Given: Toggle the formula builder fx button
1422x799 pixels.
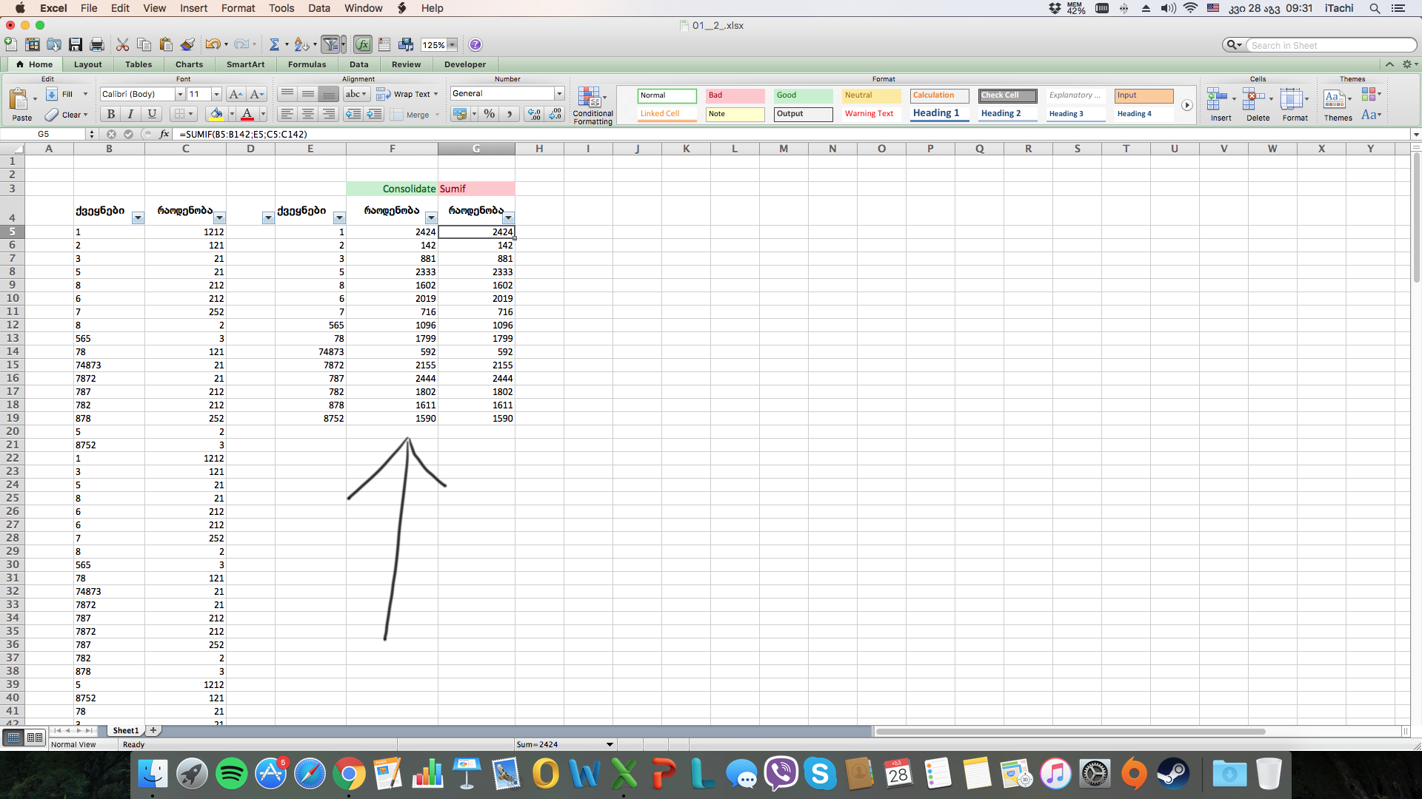Looking at the screenshot, I should click(363, 45).
